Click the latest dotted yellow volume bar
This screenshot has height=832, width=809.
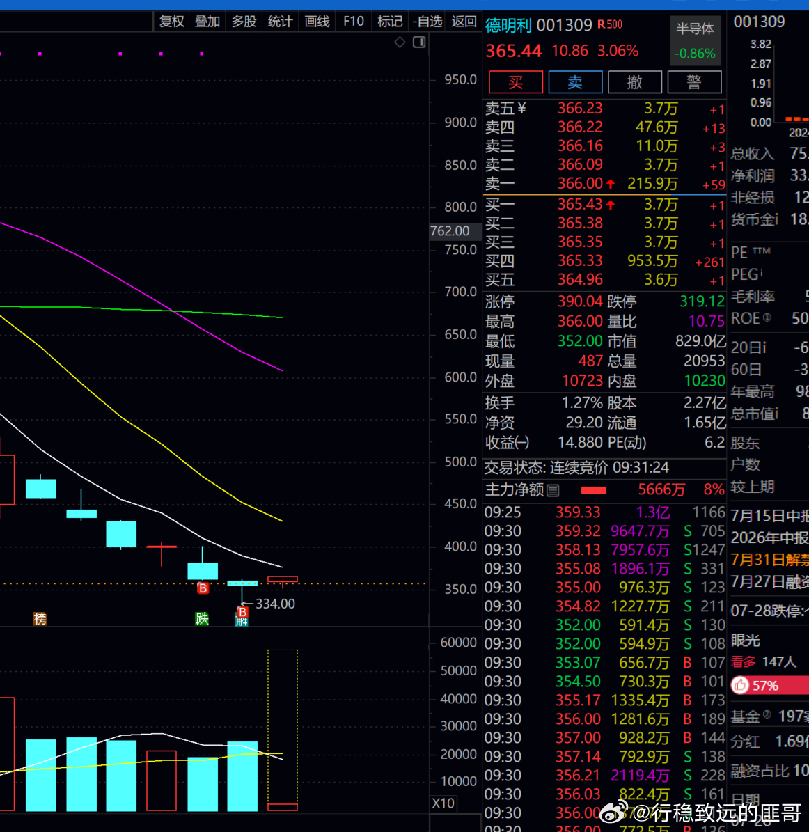283,730
